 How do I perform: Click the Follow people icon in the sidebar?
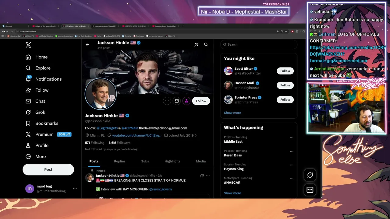click(28, 90)
